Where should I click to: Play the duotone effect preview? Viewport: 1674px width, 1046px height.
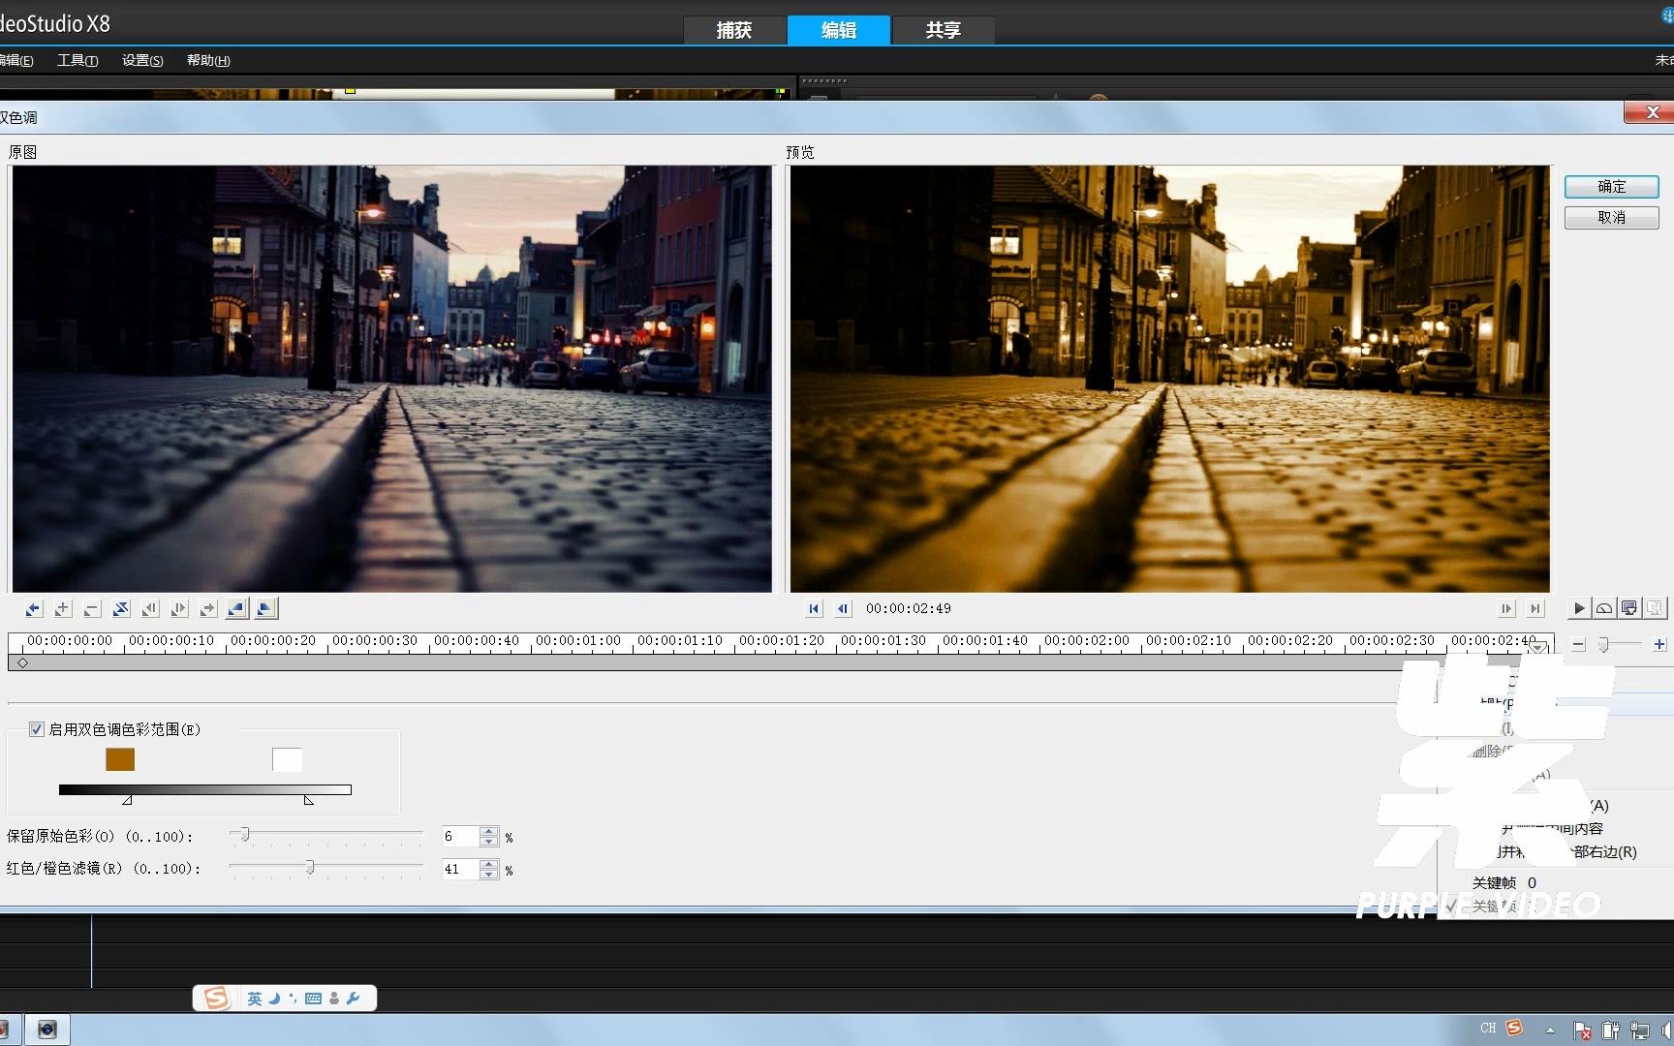coord(1579,608)
